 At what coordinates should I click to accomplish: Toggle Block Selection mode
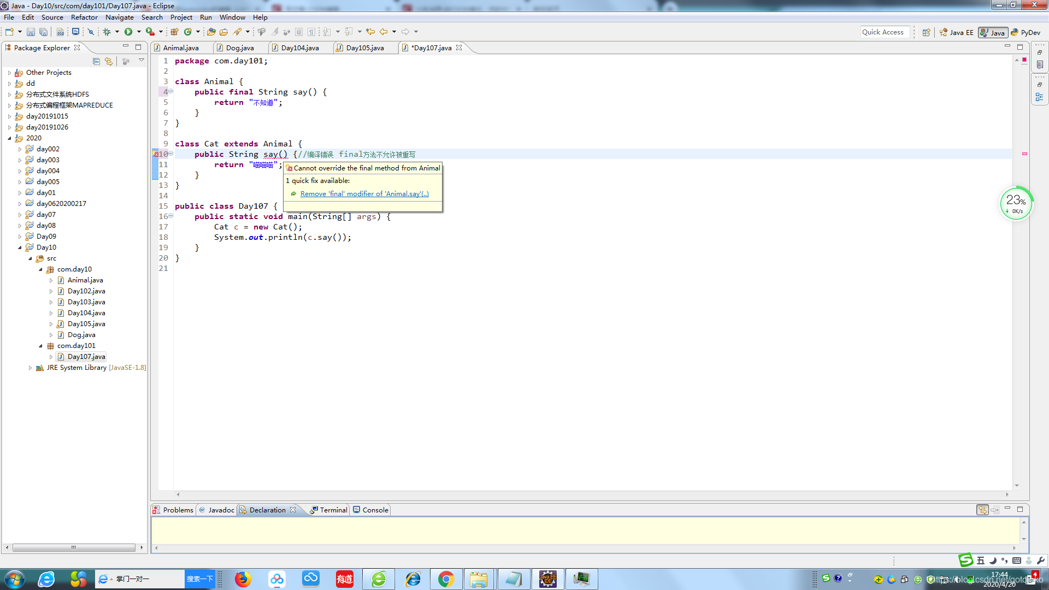pyautogui.click(x=299, y=32)
